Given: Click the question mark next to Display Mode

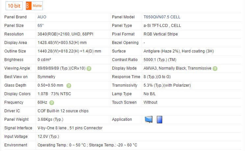Looking at the screenshot, I should pyautogui.click(x=215, y=68).
